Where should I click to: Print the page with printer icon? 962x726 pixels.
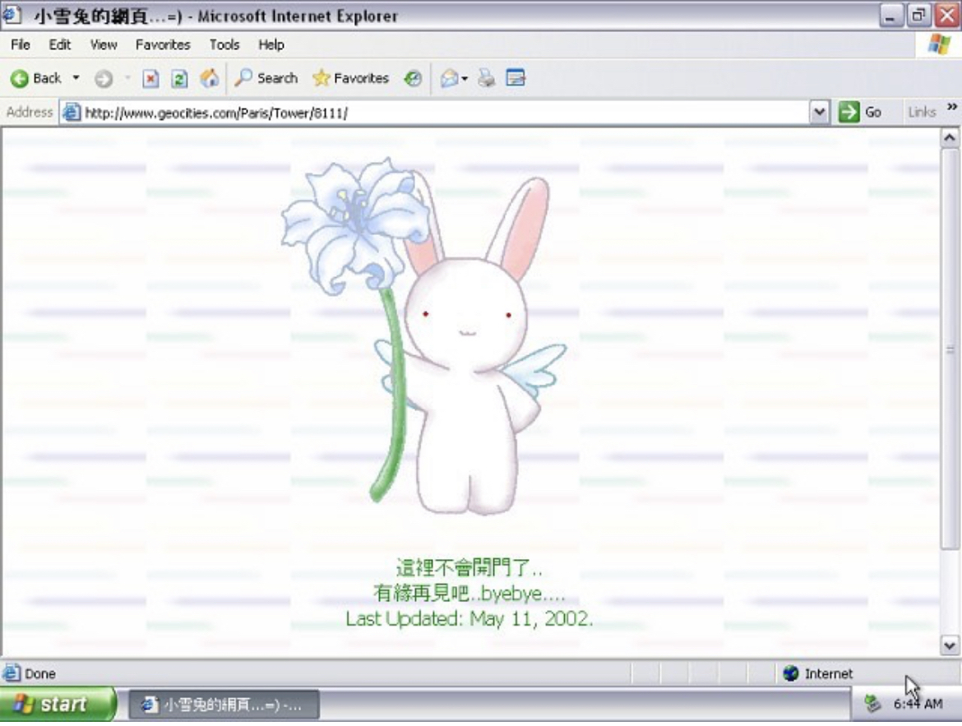point(487,79)
